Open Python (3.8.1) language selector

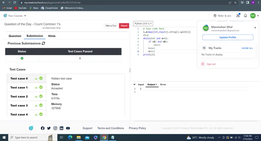[143, 24]
